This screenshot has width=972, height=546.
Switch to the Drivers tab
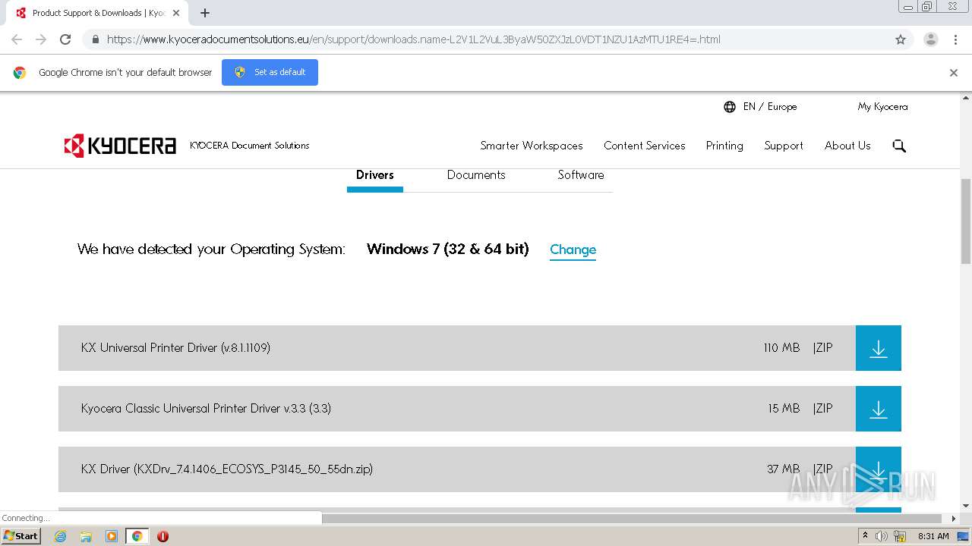click(x=375, y=175)
